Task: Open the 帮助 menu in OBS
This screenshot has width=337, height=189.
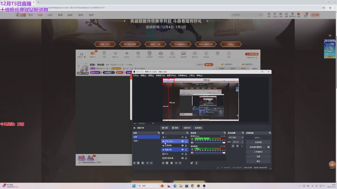Action: pyautogui.click(x=199, y=76)
